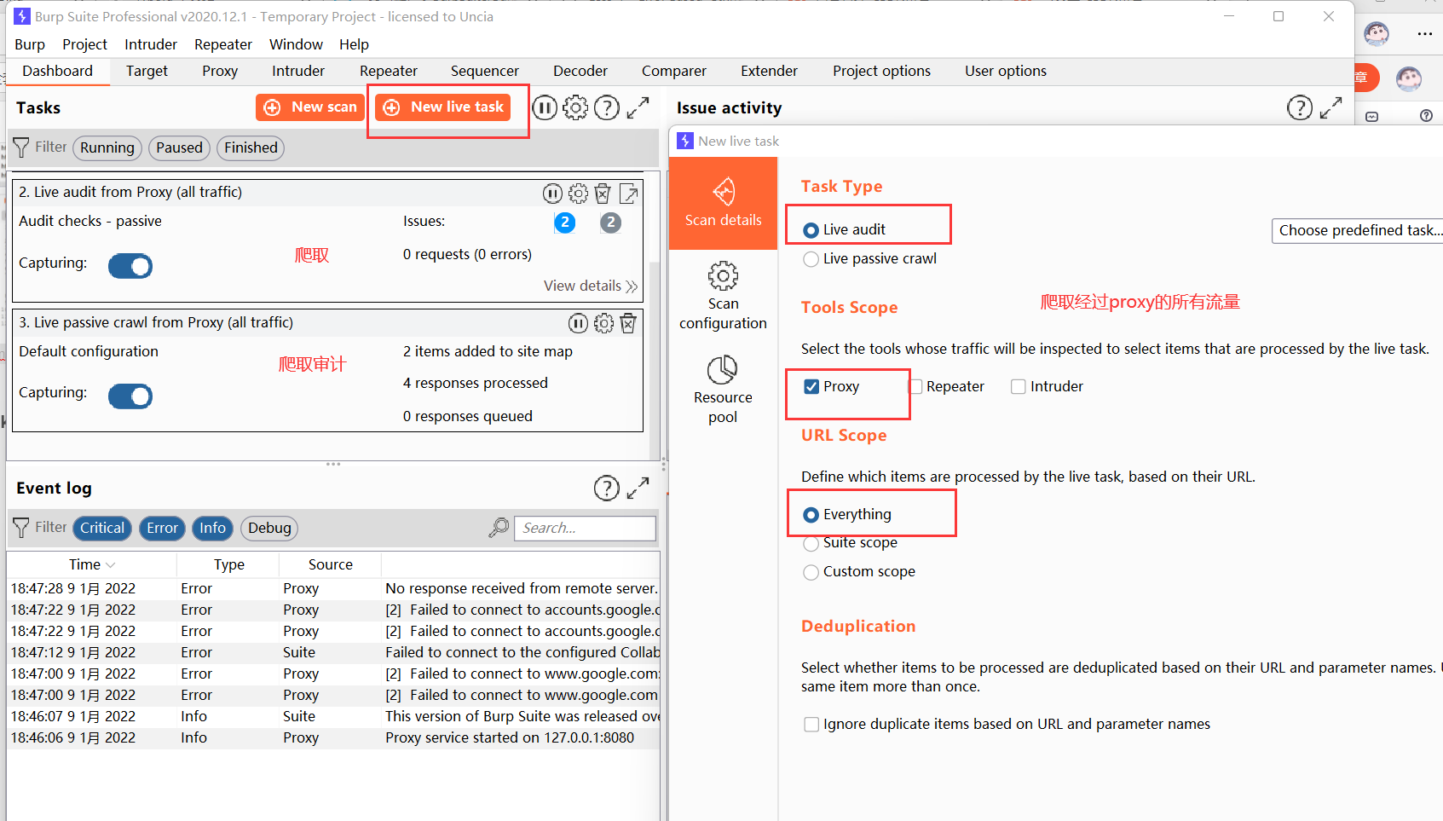1443x821 pixels.
Task: Open Event log help icon
Action: [x=607, y=488]
